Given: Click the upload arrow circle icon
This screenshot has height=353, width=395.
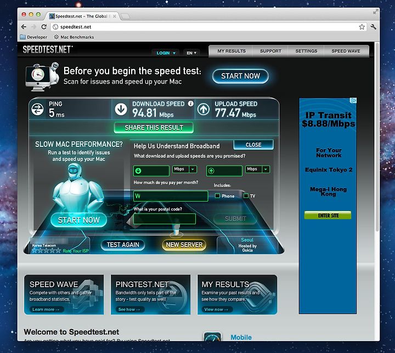Looking at the screenshot, I should coord(204,109).
